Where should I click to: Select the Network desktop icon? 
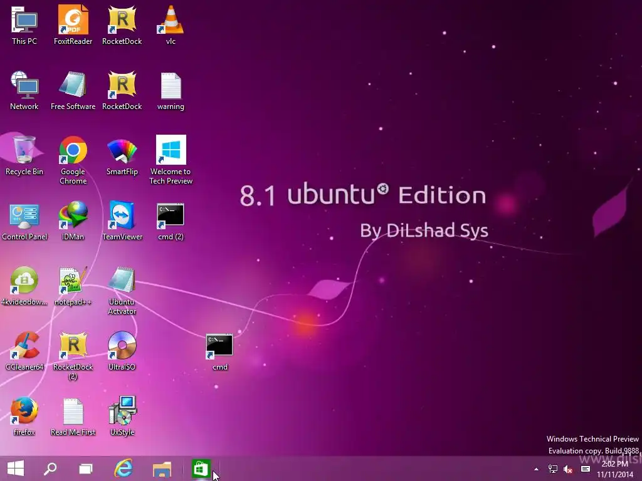(x=24, y=91)
